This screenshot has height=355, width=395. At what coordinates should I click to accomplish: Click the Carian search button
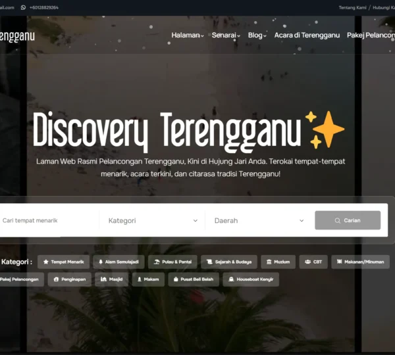[348, 220]
